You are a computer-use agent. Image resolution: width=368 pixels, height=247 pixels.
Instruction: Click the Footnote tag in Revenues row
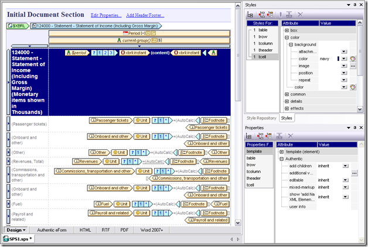click(x=183, y=162)
